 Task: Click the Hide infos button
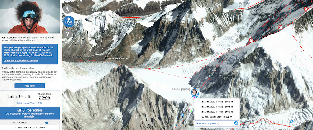[29, 86]
